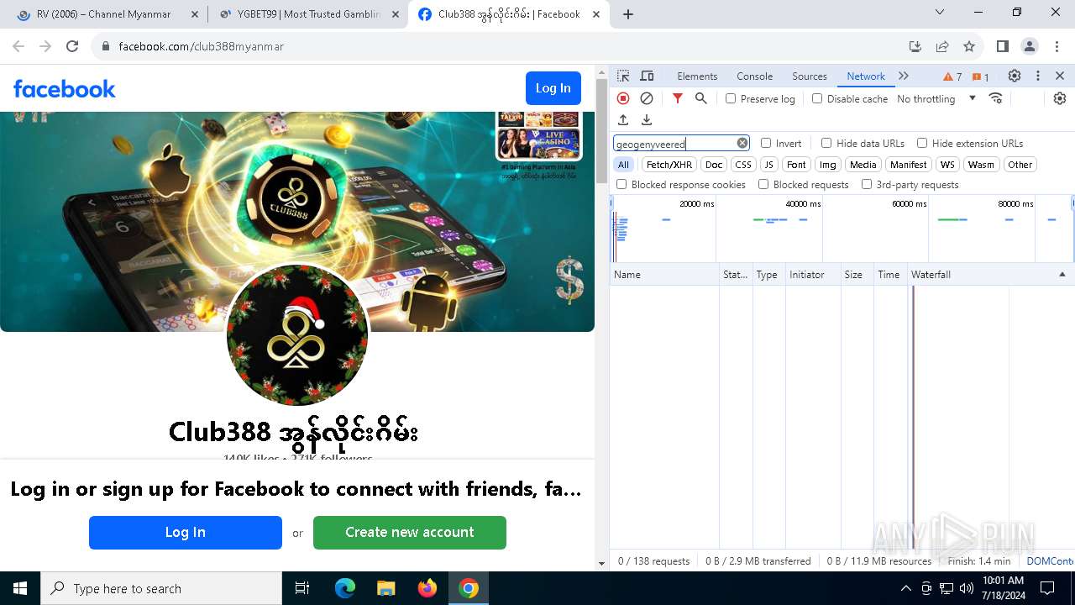Check Blocked requests checkbox
This screenshot has height=605, width=1075.
point(763,184)
